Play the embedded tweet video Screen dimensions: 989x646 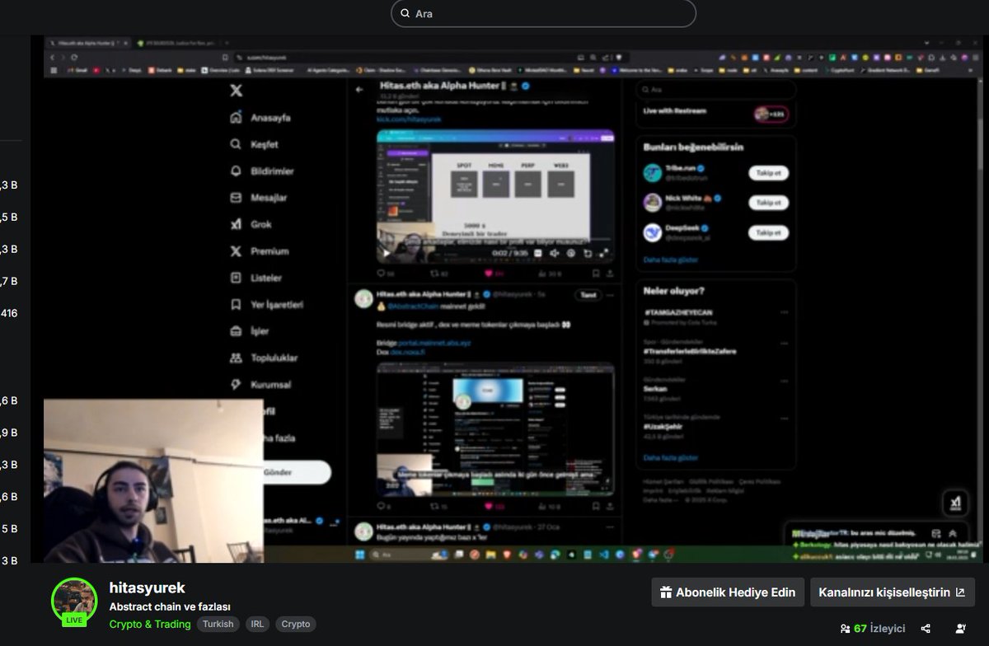[x=386, y=253]
